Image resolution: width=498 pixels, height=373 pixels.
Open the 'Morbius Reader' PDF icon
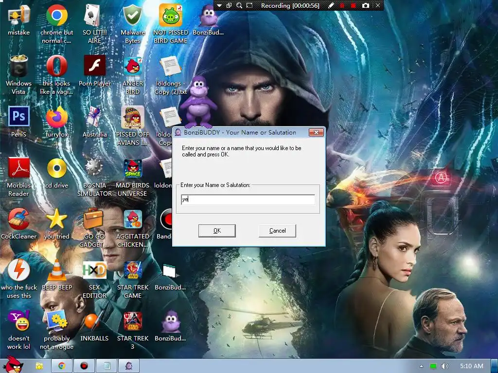pyautogui.click(x=19, y=177)
